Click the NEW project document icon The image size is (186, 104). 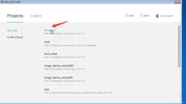(x=126, y=16)
